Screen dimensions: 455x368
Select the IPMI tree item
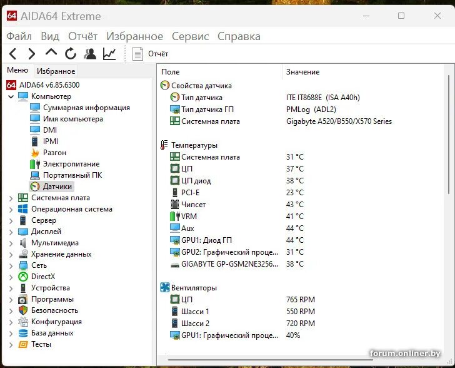[51, 141]
